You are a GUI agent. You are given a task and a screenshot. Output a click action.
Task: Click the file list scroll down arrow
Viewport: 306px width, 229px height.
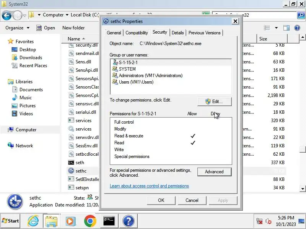click(303, 189)
